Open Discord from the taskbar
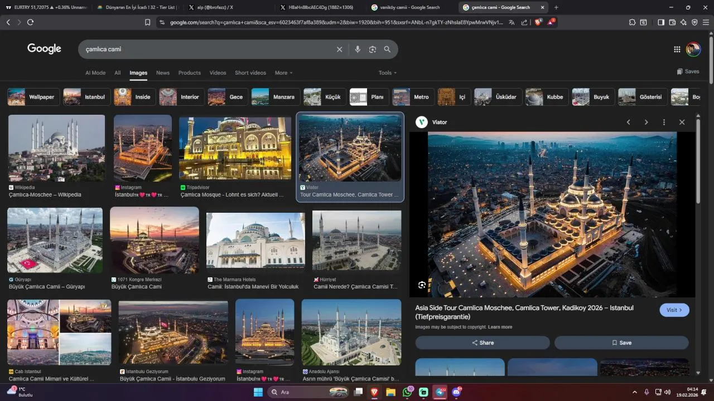This screenshot has width=714, height=401. tap(456, 392)
